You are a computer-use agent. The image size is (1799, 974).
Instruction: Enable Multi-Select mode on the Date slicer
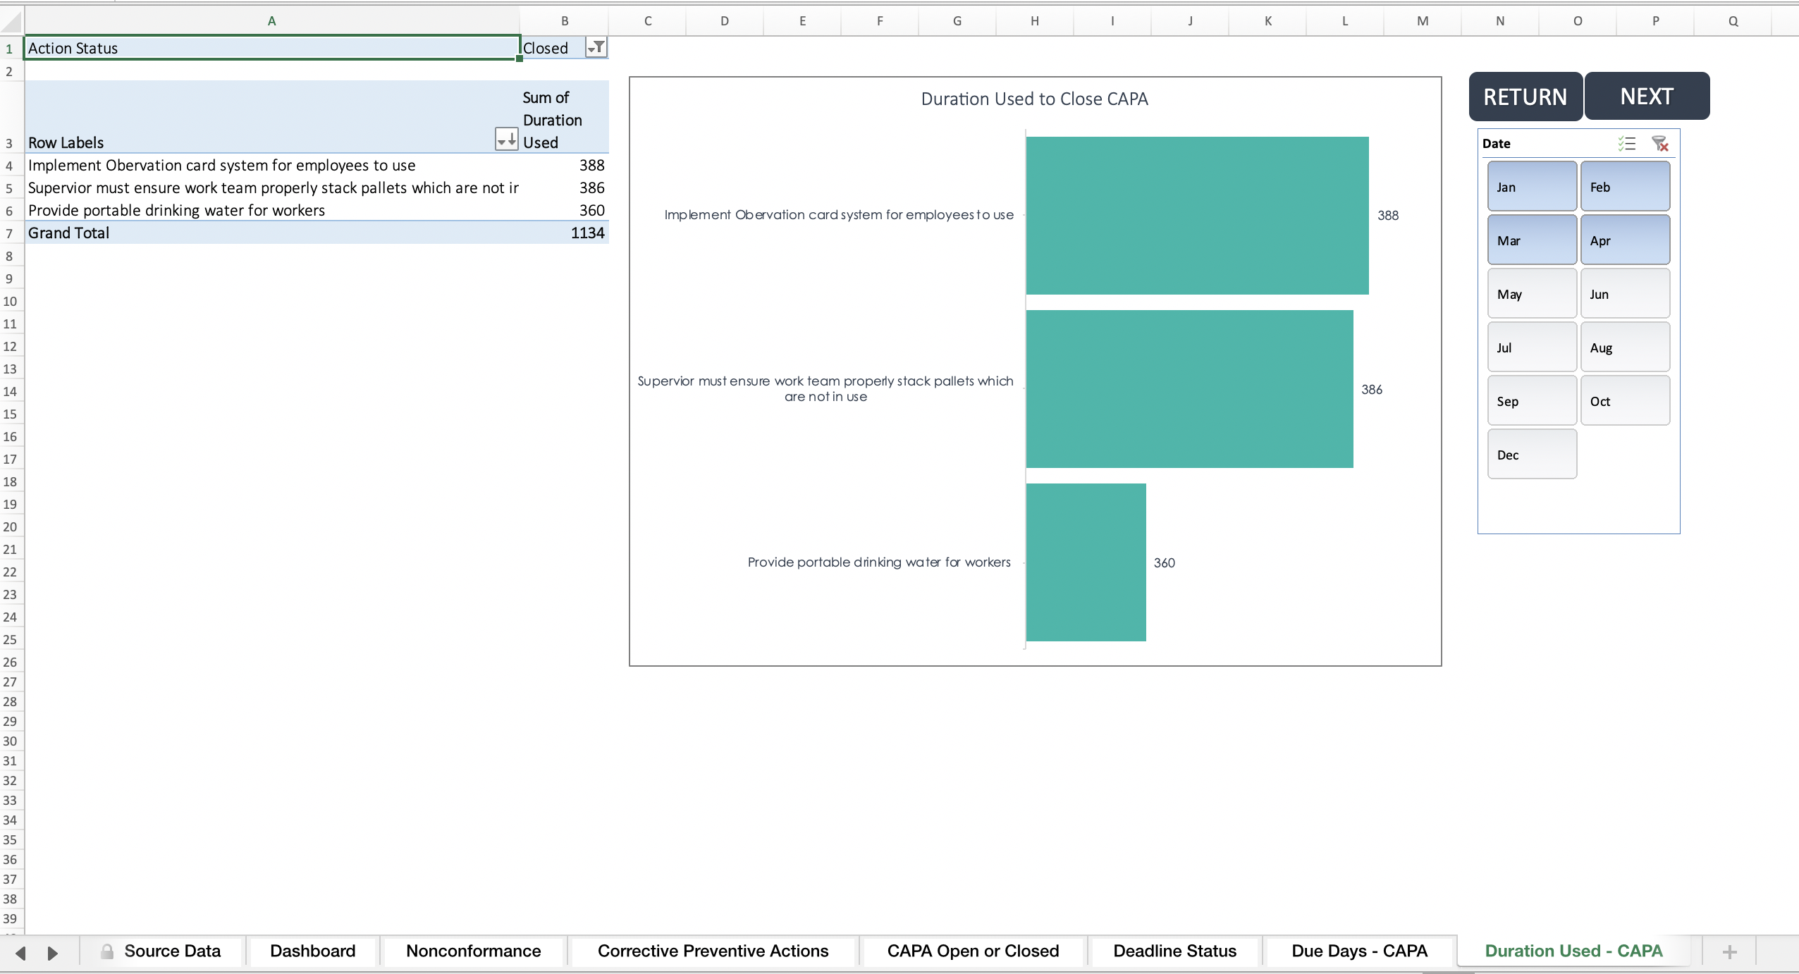coord(1627,143)
